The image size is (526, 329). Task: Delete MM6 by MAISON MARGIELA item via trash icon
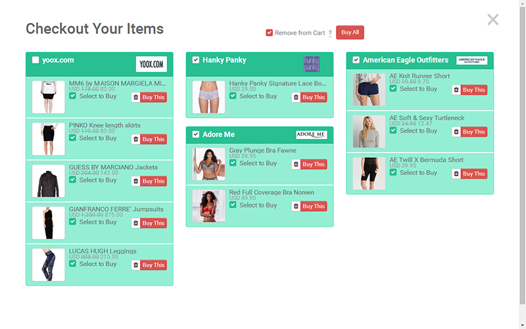click(136, 97)
